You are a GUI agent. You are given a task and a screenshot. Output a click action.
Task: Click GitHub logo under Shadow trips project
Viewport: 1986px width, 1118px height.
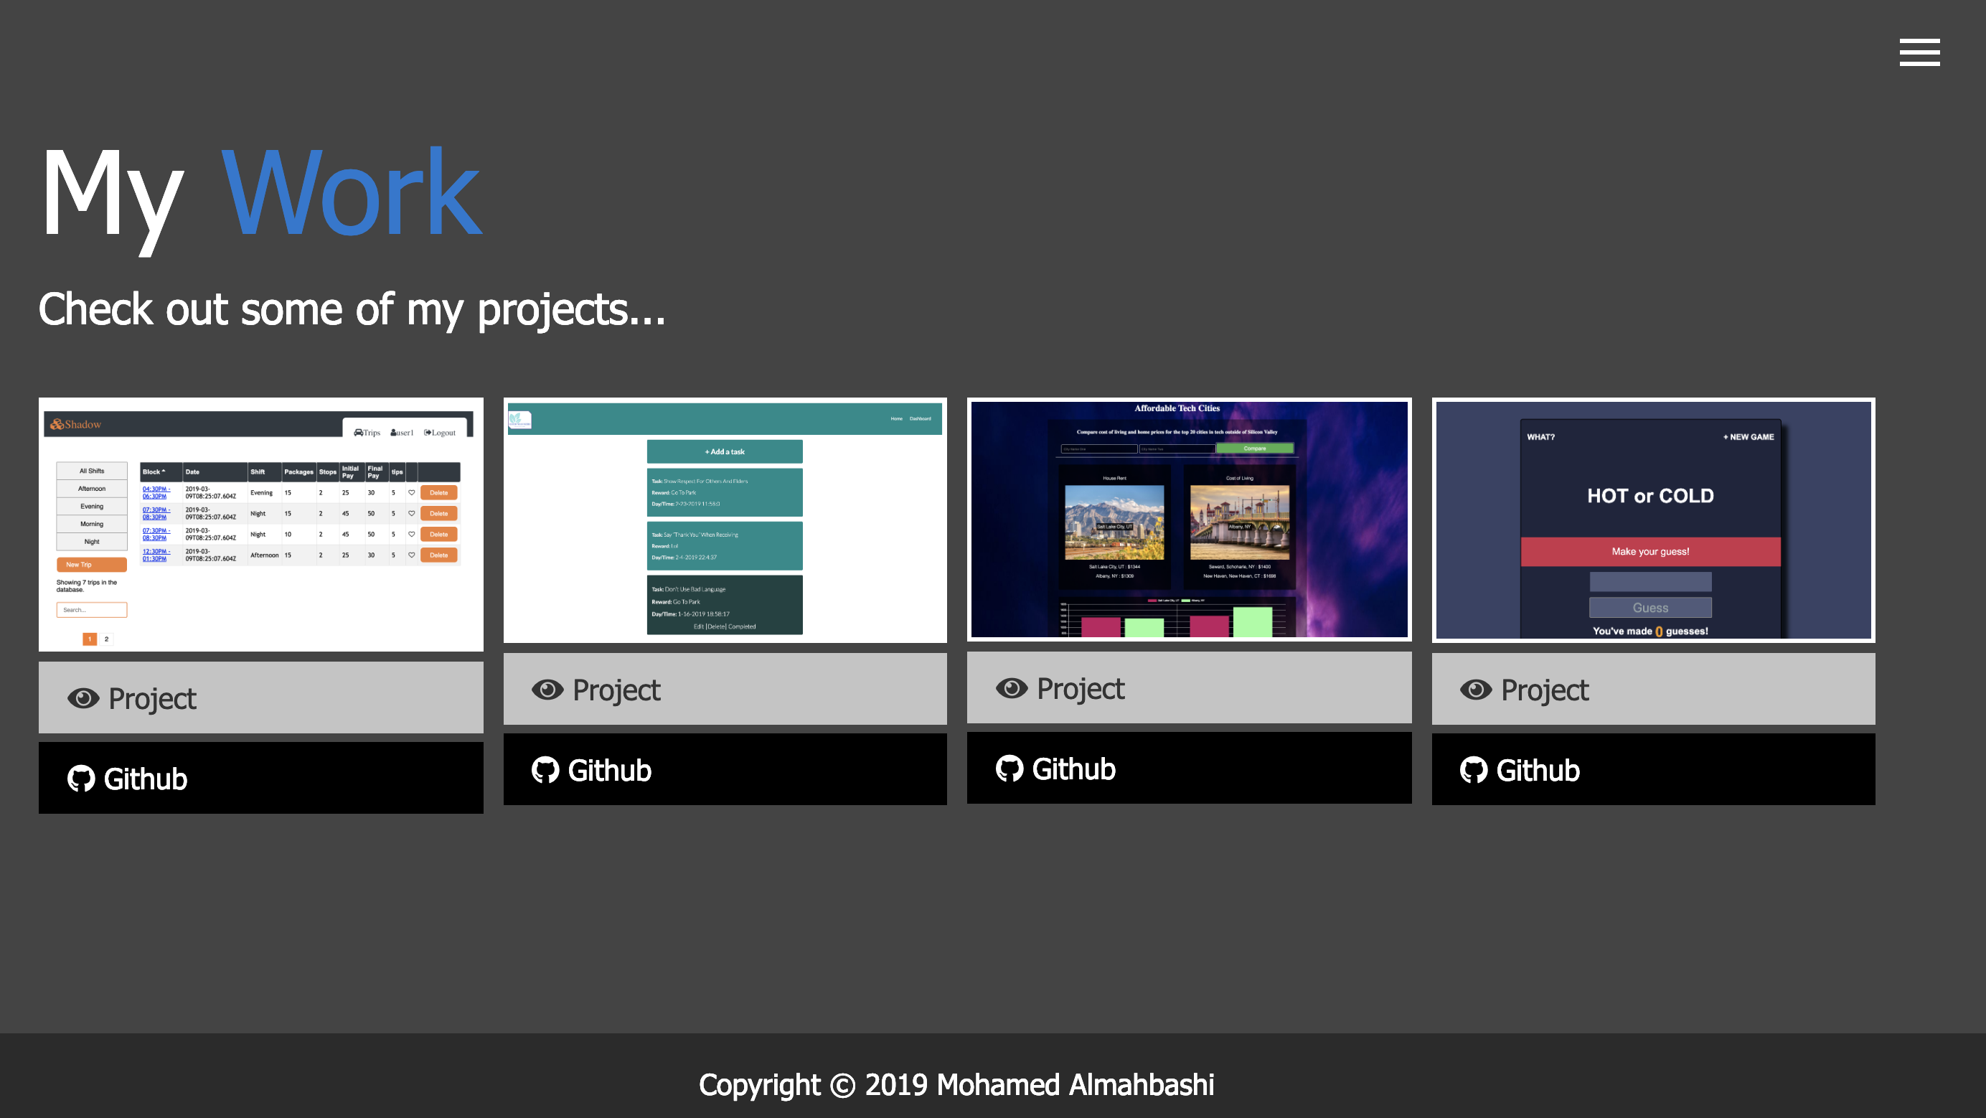[x=81, y=779]
